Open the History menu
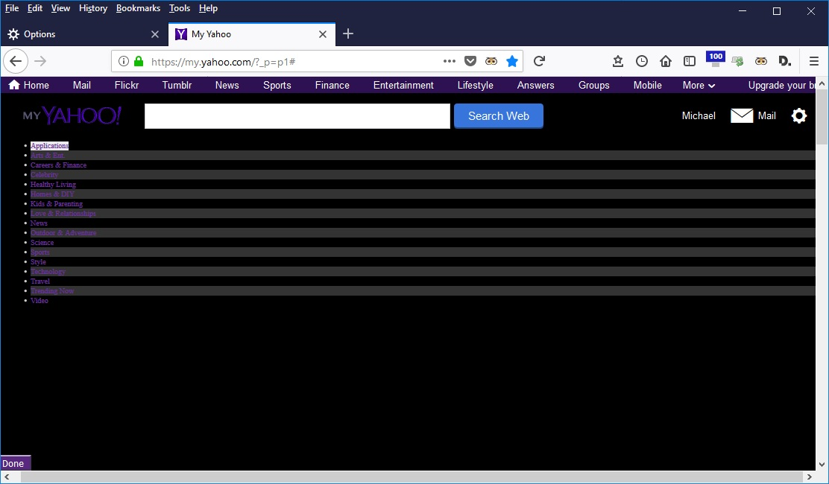829x484 pixels. pos(93,8)
